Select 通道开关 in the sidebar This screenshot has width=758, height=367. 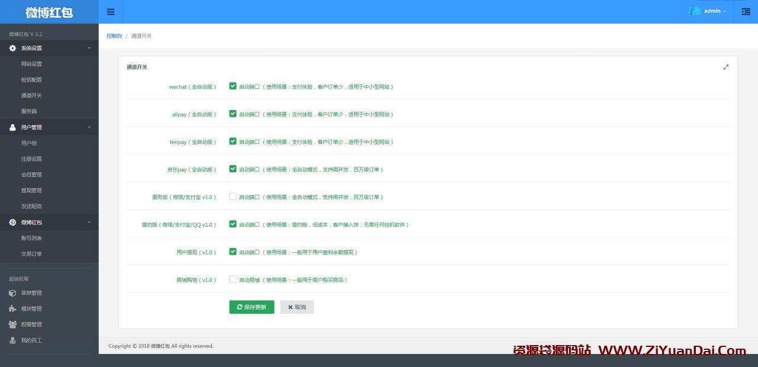(x=31, y=95)
